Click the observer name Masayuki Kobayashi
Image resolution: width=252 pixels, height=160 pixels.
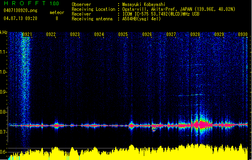click(143, 4)
